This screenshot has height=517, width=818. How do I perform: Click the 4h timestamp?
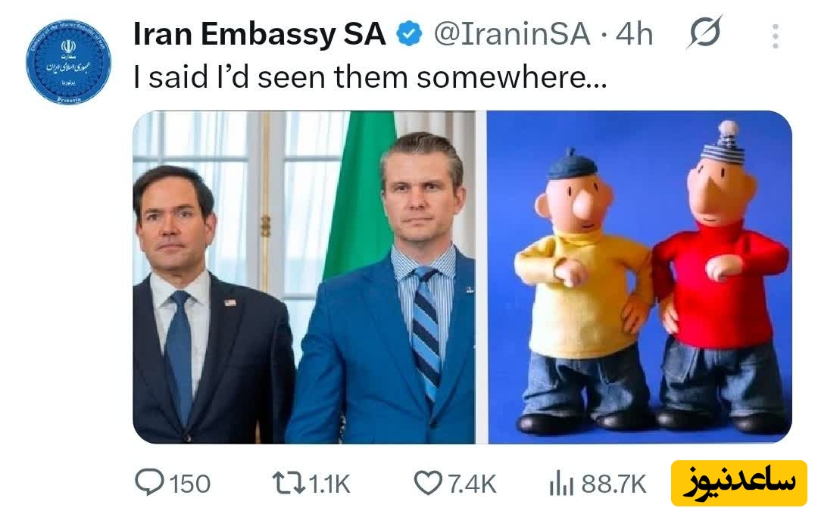click(635, 35)
